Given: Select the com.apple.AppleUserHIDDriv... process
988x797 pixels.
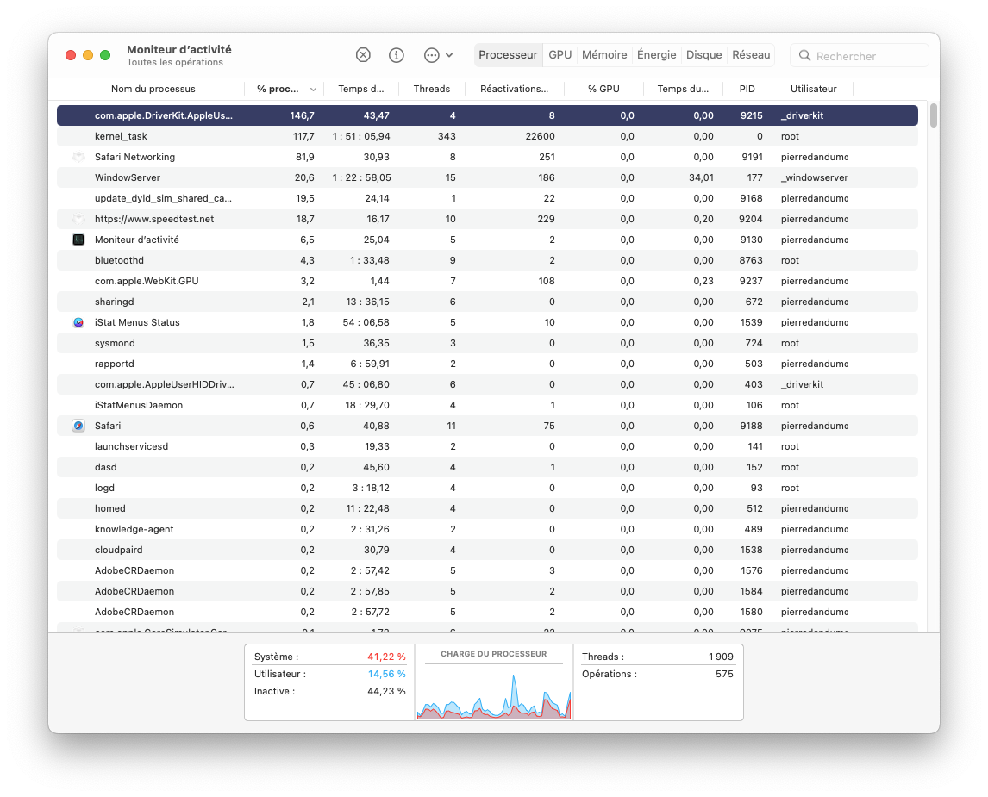Looking at the screenshot, I should coord(487,384).
